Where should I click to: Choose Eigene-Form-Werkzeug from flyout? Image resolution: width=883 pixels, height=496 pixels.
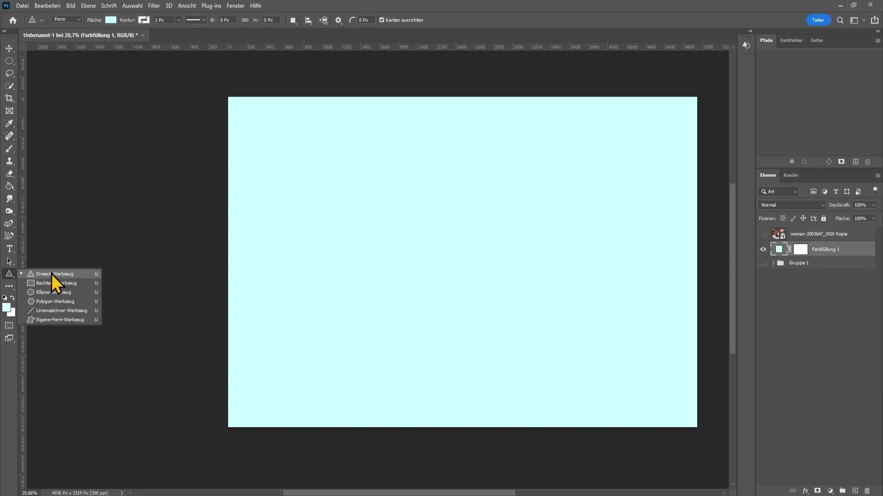pos(60,320)
